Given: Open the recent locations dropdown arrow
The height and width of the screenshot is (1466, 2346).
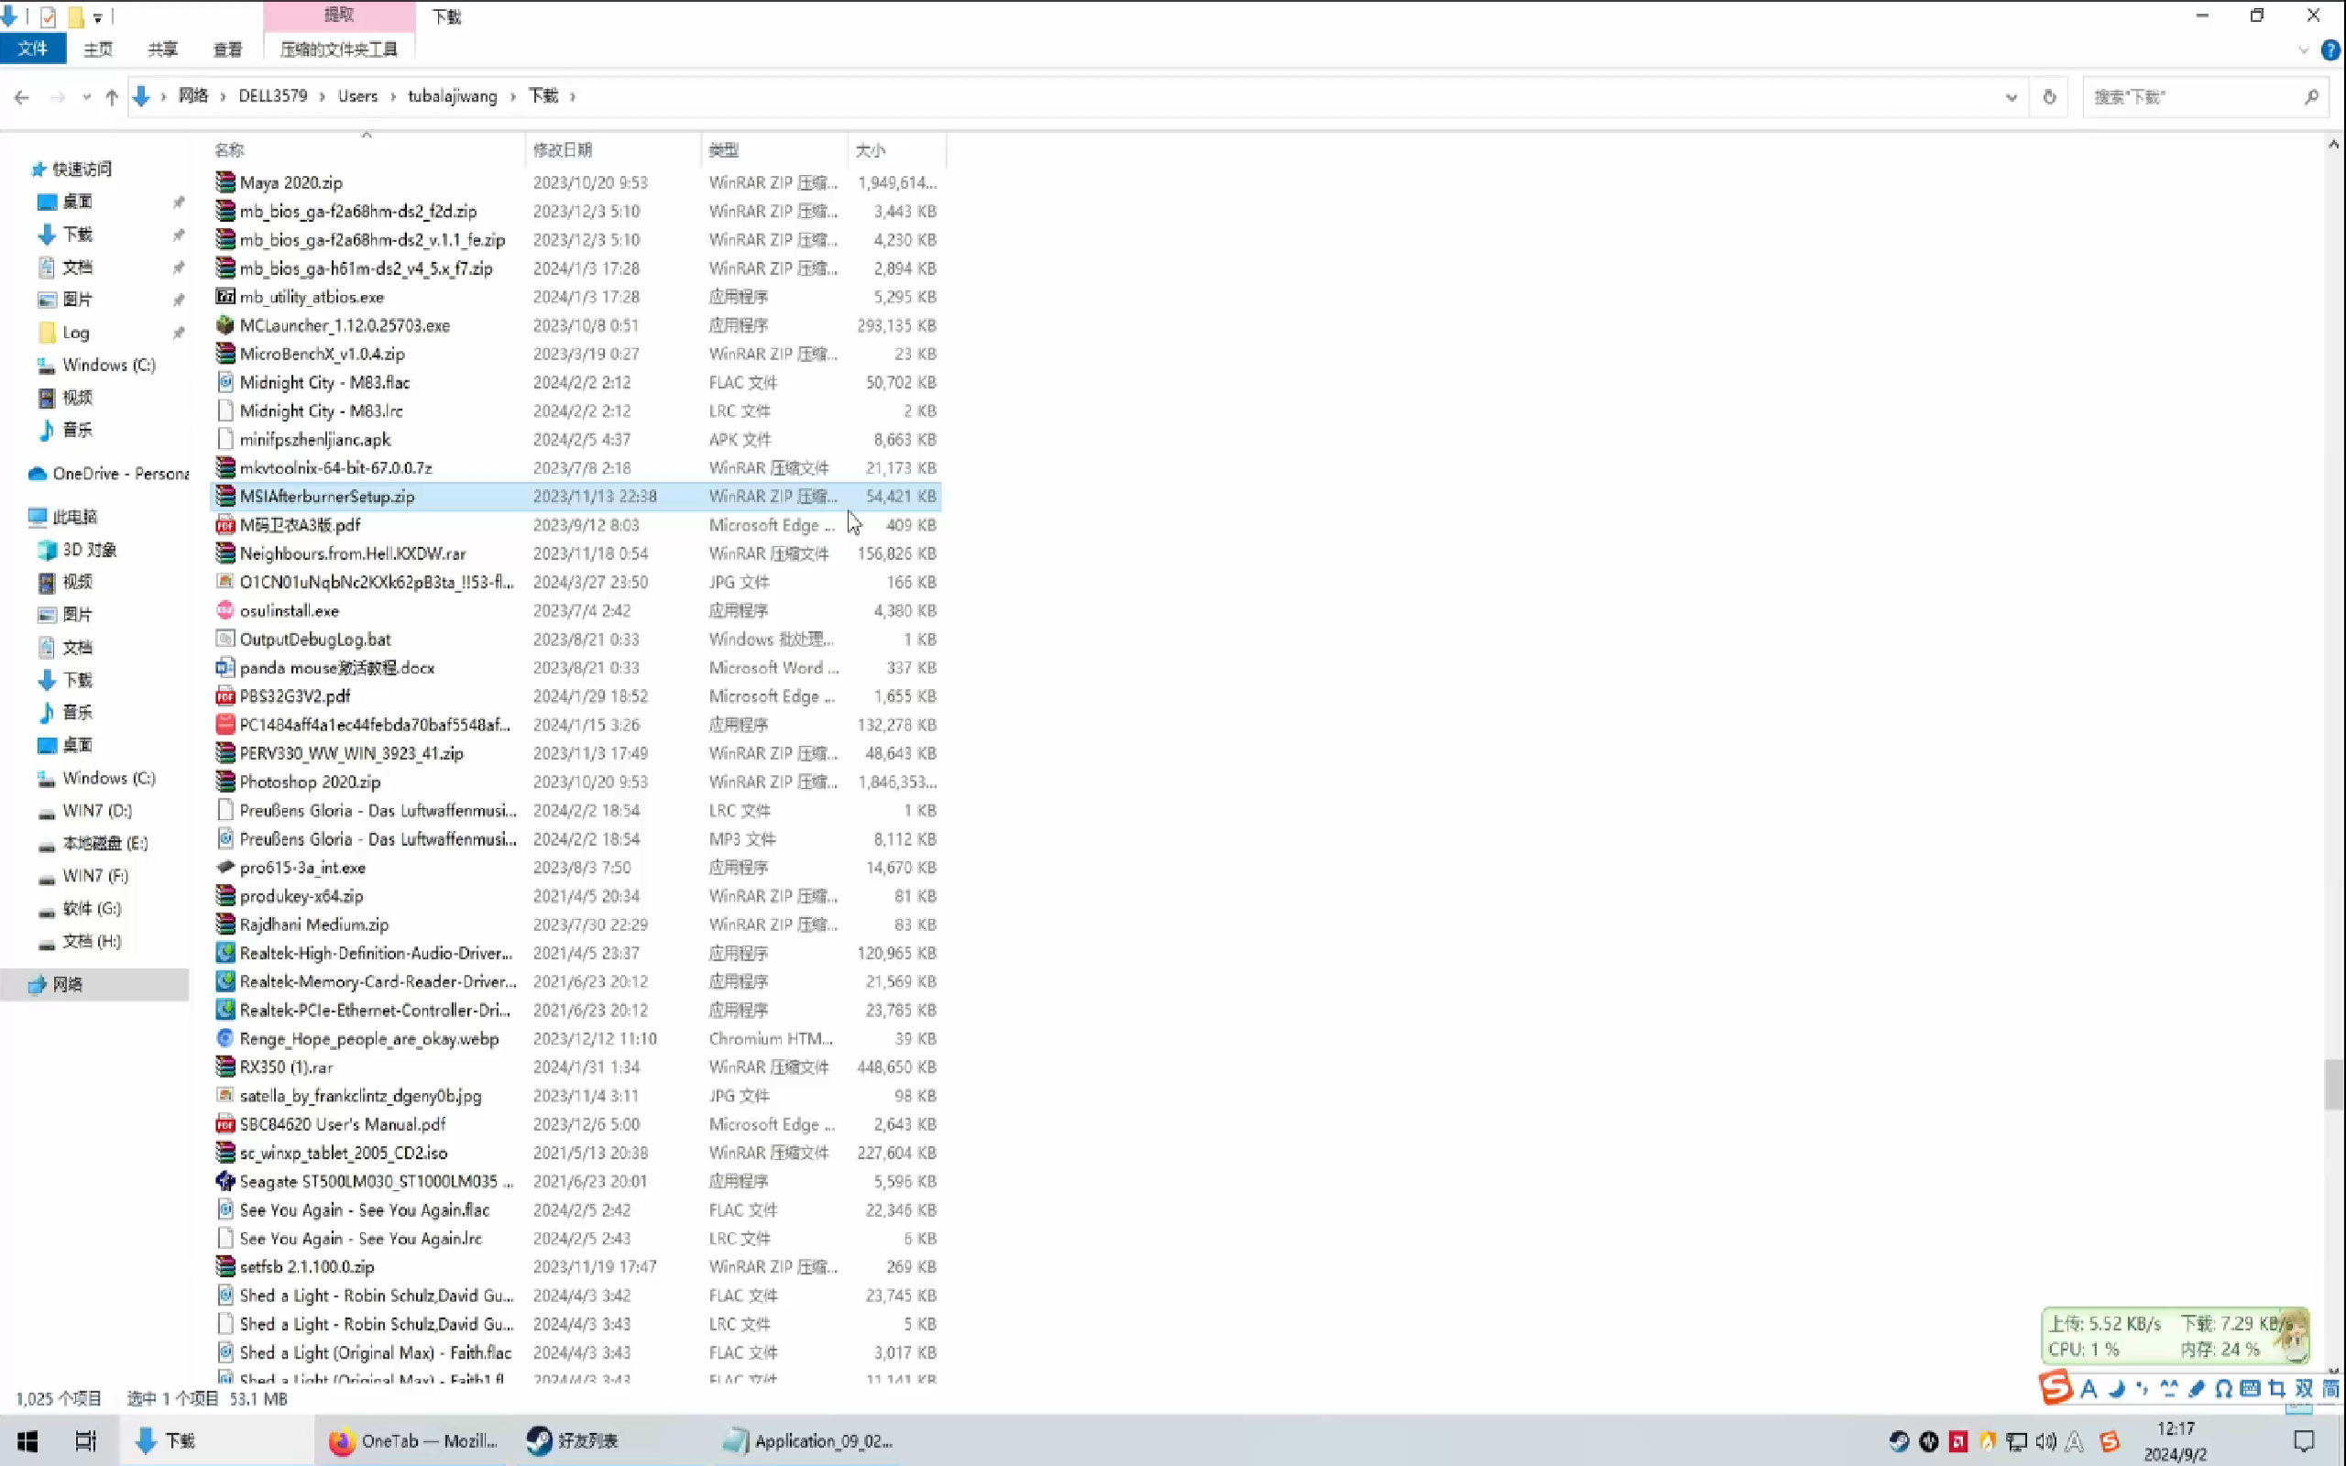Looking at the screenshot, I should 86,97.
